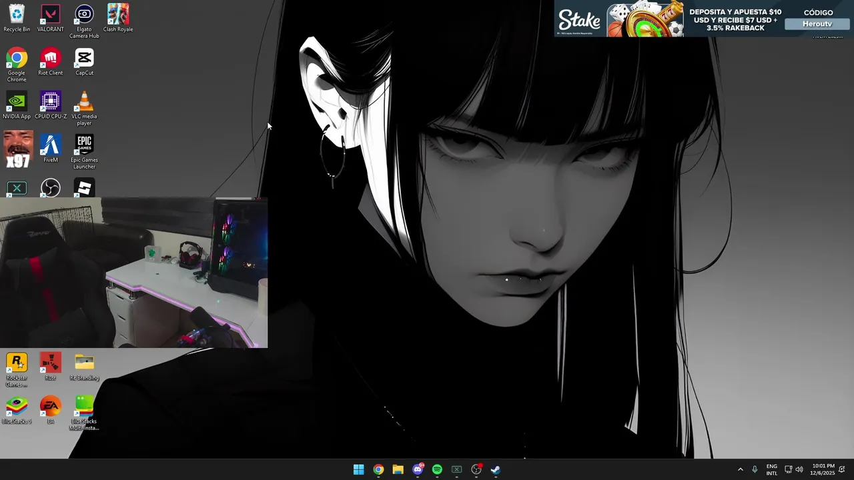Open the volume control in tray

pos(799,469)
